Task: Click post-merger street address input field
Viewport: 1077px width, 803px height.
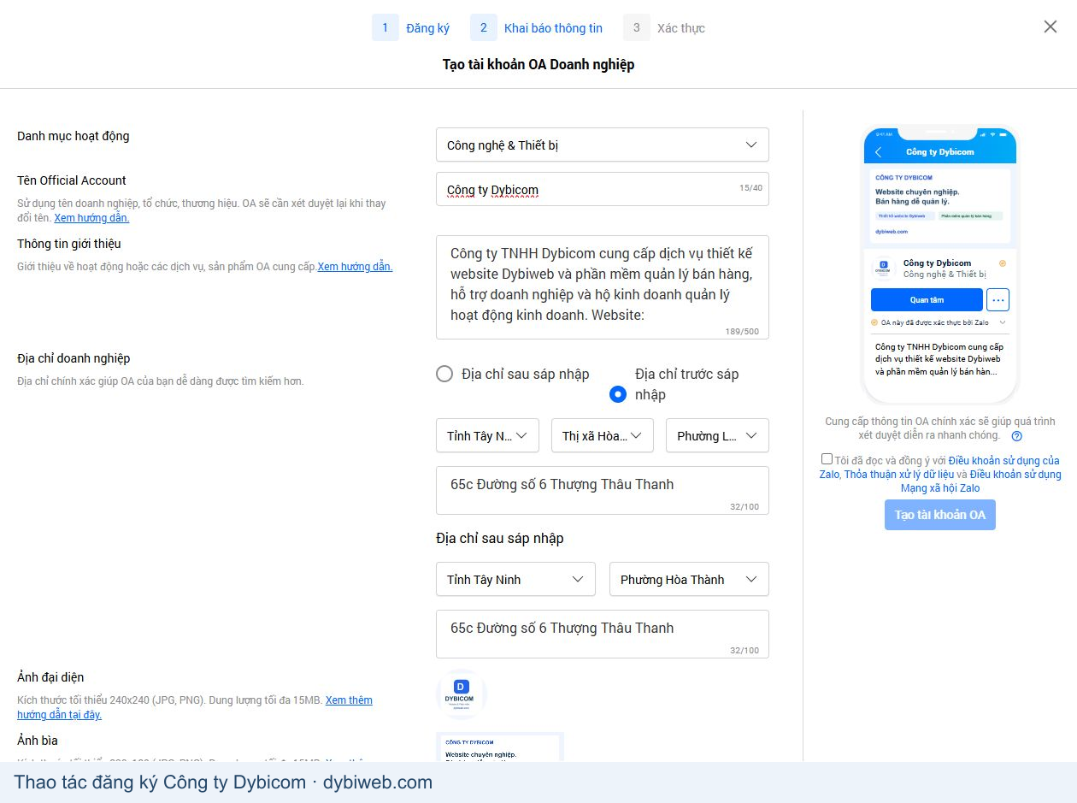Action: [x=603, y=634]
